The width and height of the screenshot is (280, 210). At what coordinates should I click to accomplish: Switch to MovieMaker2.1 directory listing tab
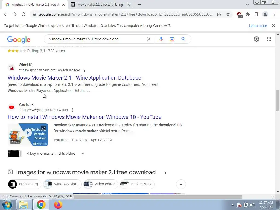point(100,5)
